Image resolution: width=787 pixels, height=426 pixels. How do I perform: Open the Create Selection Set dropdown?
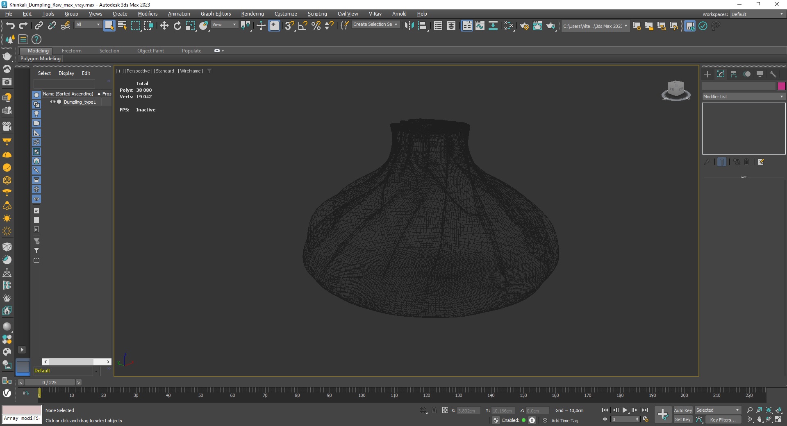375,25
